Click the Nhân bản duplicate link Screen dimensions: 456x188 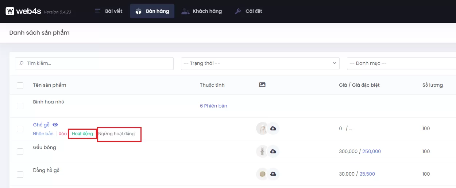[x=43, y=134]
